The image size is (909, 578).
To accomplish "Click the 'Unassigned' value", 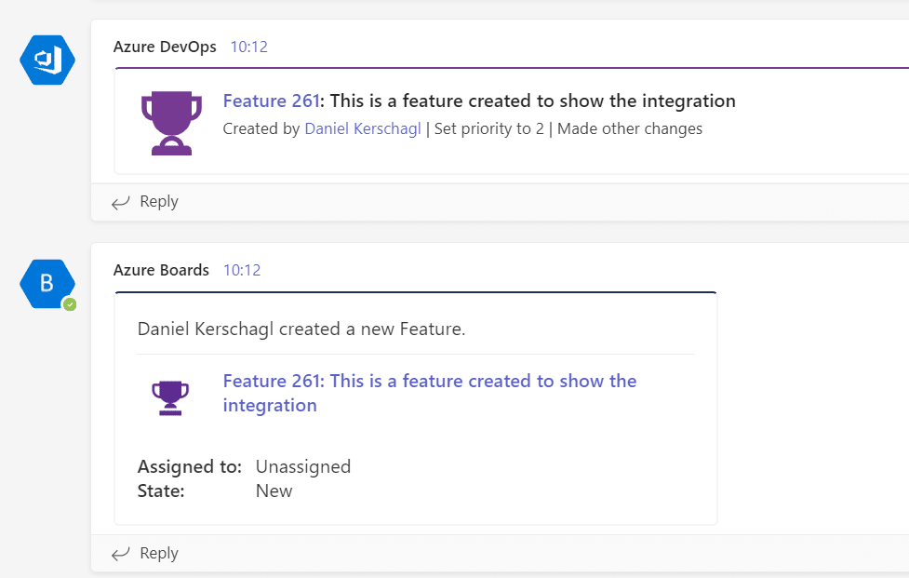I will pos(303,466).
